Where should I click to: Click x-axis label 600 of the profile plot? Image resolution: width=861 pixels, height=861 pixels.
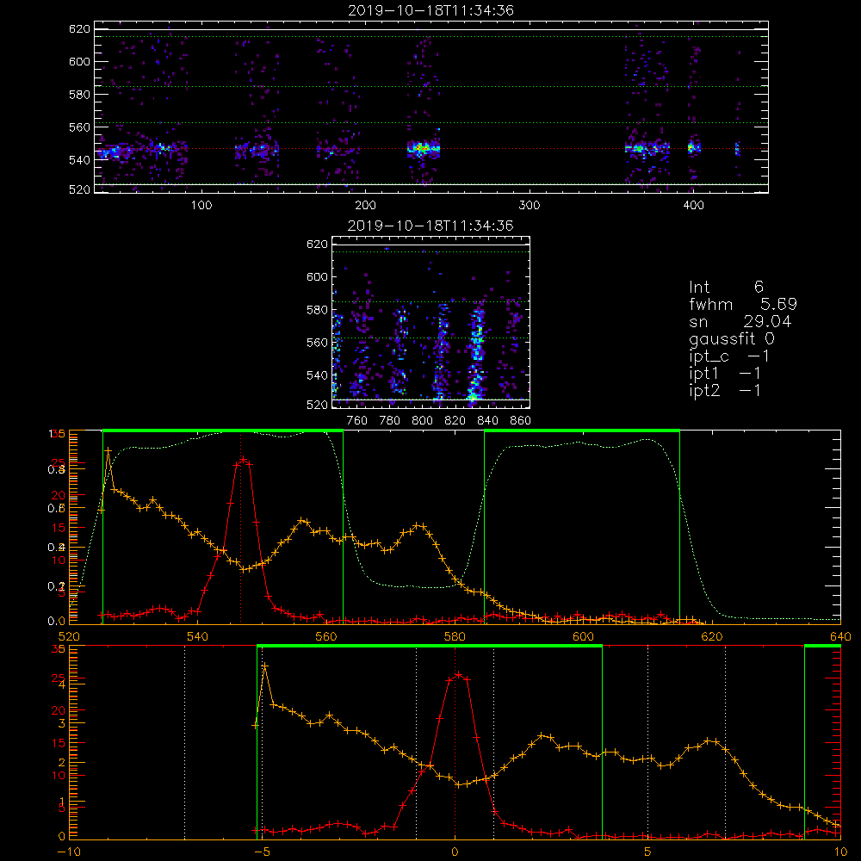point(583,637)
